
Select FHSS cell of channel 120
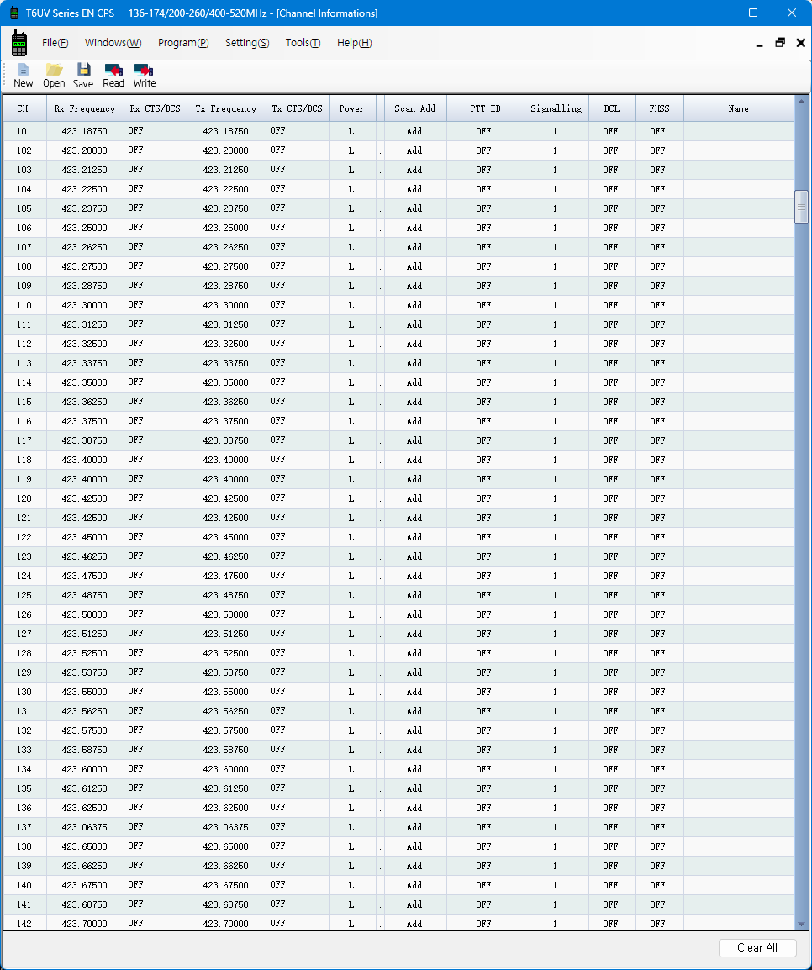click(659, 498)
